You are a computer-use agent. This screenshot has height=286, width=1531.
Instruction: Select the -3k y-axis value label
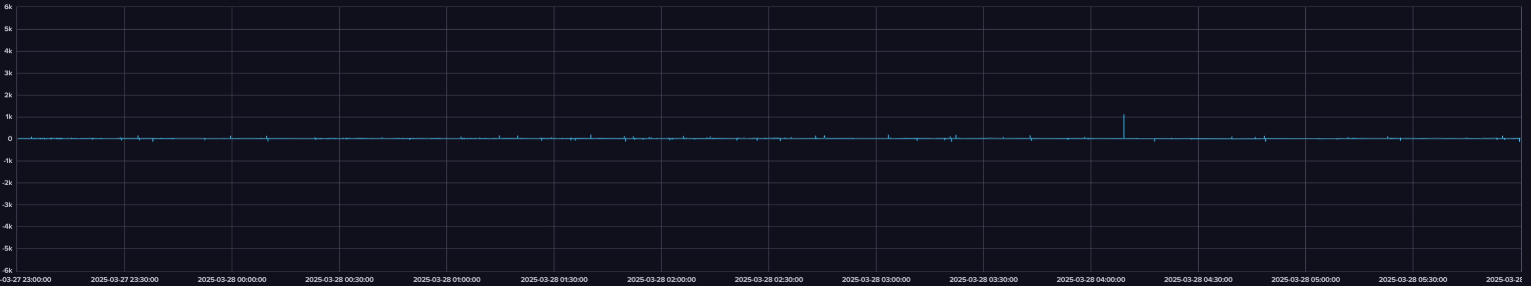click(x=7, y=205)
